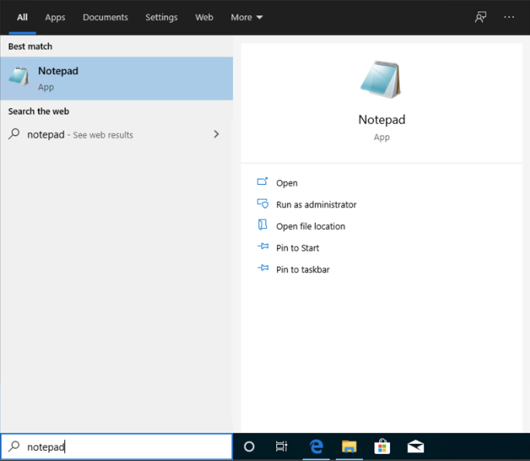Open notepad web results entry

pos(117,135)
